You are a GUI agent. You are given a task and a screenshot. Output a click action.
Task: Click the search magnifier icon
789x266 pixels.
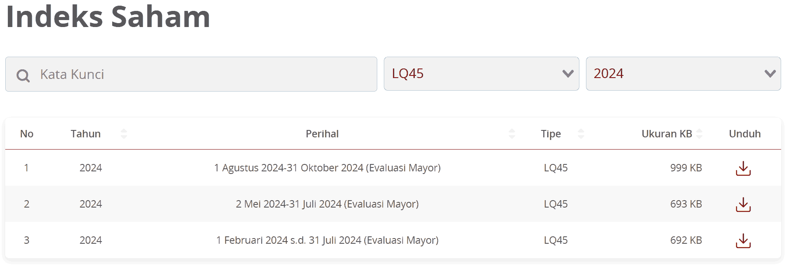[23, 75]
